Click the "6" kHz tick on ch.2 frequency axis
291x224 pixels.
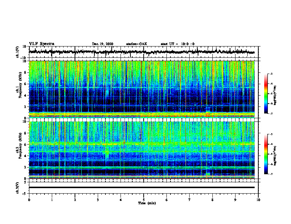(x=25, y=145)
